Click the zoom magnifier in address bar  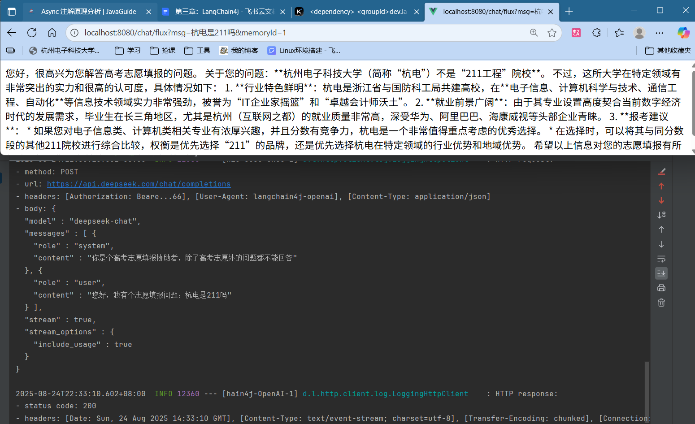[534, 33]
